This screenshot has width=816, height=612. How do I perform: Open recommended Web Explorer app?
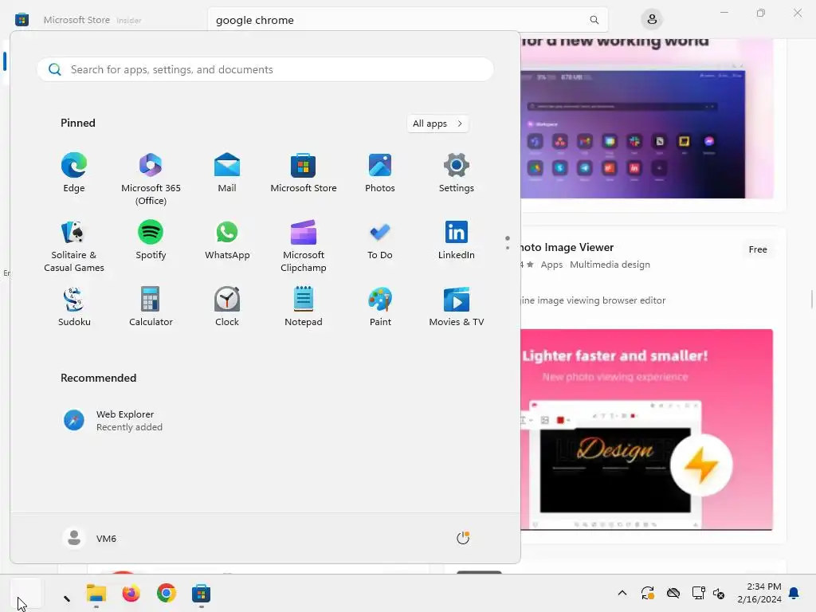click(113, 421)
